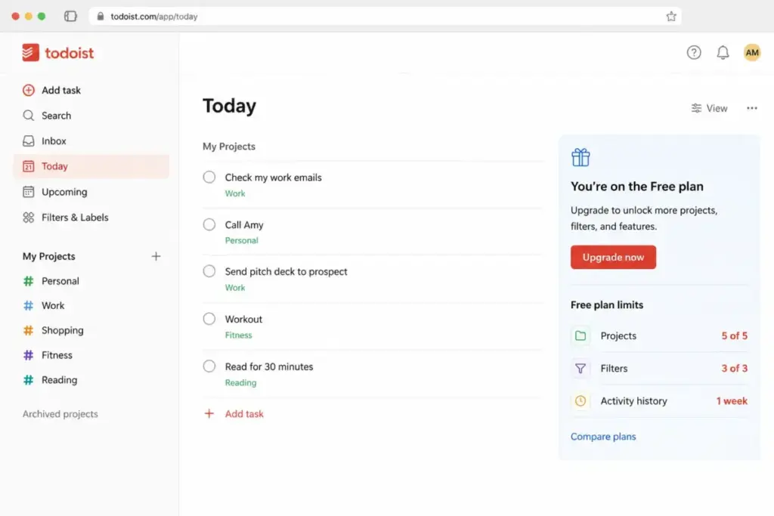This screenshot has height=516, width=774.
Task: Complete the Workout task
Action: tap(209, 319)
